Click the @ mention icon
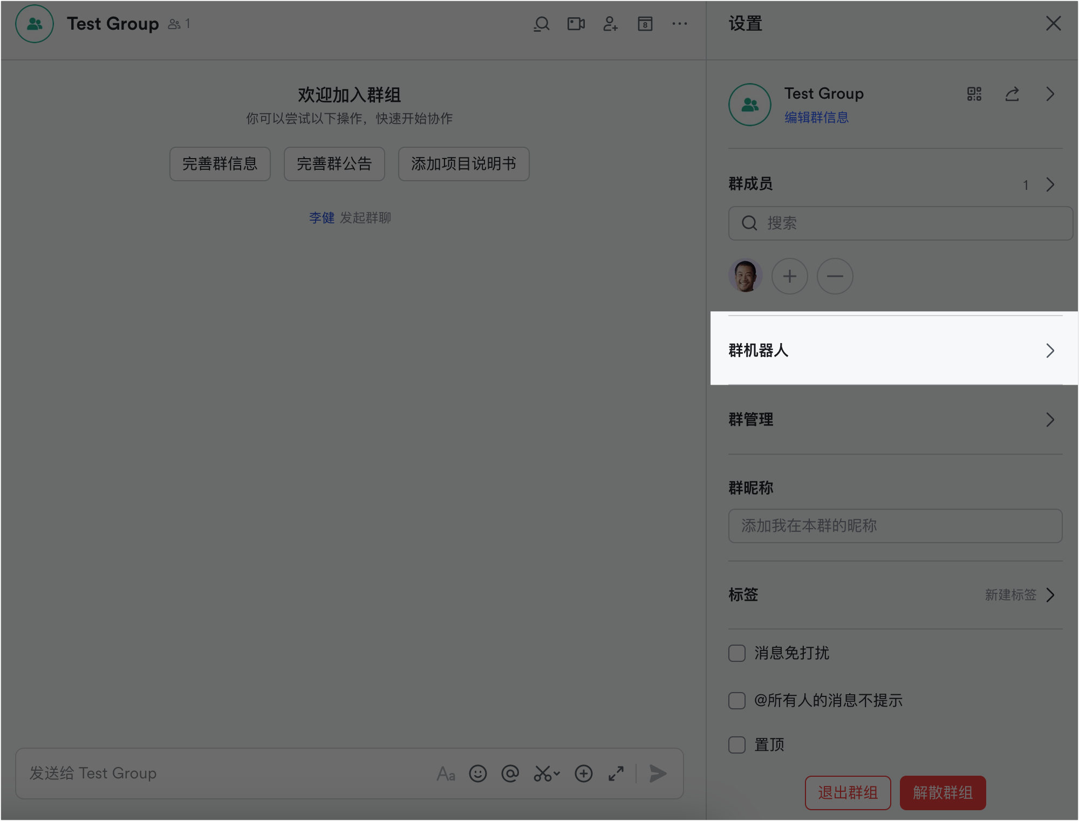1079x821 pixels. pyautogui.click(x=510, y=774)
